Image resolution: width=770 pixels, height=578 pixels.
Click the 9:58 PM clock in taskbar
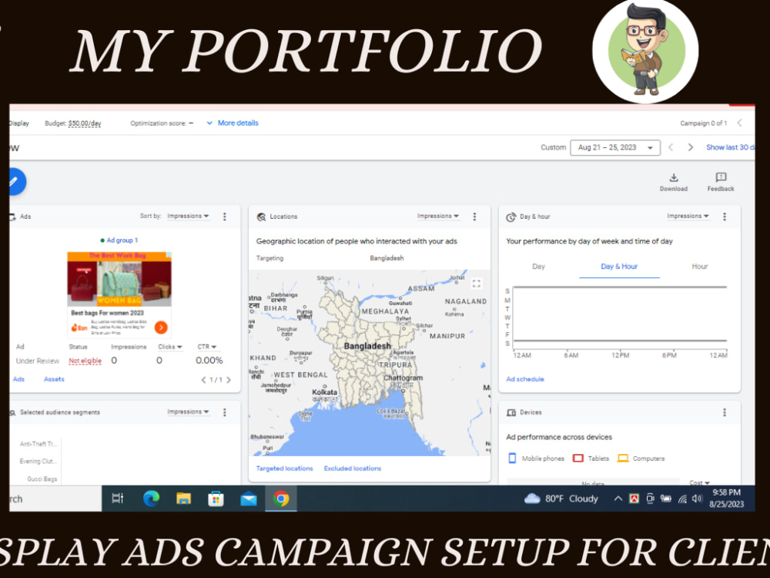coord(726,492)
